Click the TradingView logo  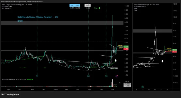(10, 95)
